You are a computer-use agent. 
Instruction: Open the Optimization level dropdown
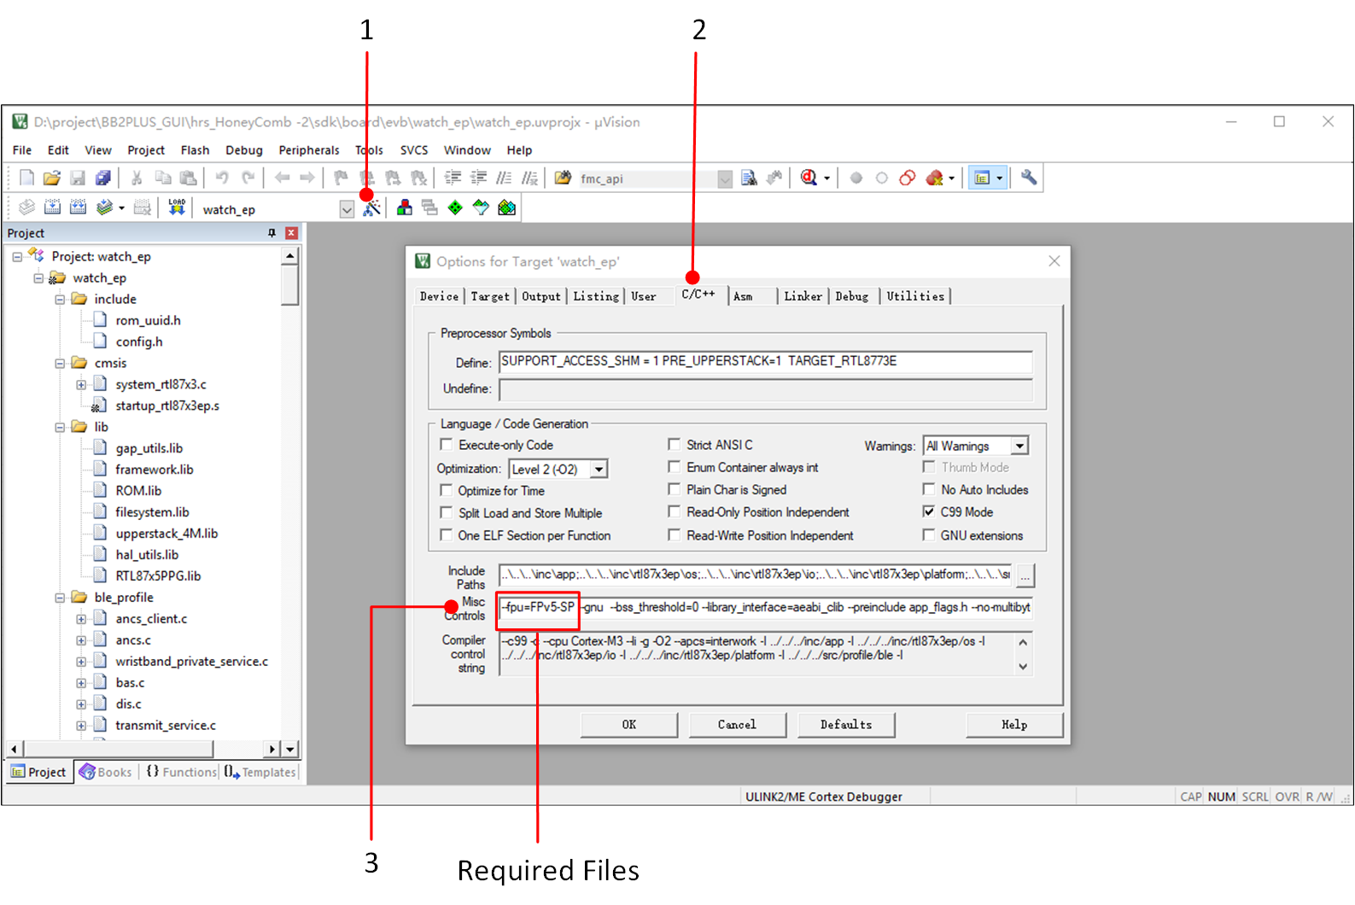point(599,470)
